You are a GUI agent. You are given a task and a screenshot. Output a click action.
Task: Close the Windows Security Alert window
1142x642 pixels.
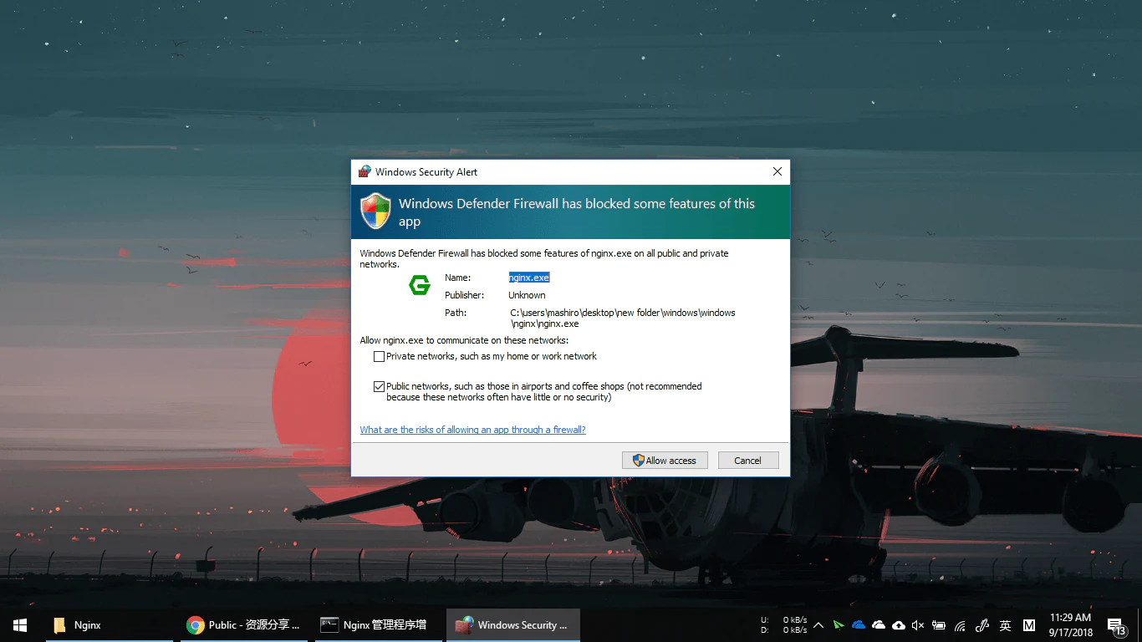tap(777, 171)
